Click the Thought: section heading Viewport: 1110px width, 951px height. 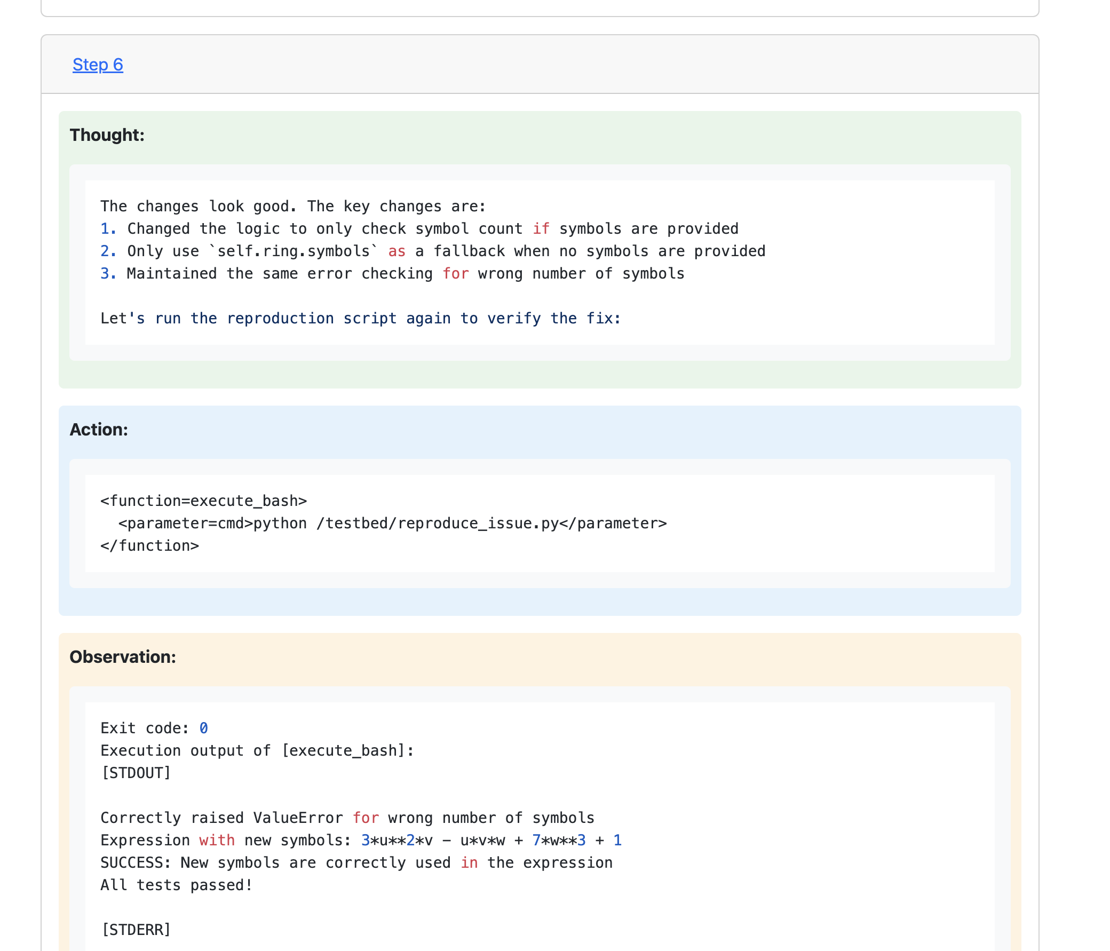point(107,135)
